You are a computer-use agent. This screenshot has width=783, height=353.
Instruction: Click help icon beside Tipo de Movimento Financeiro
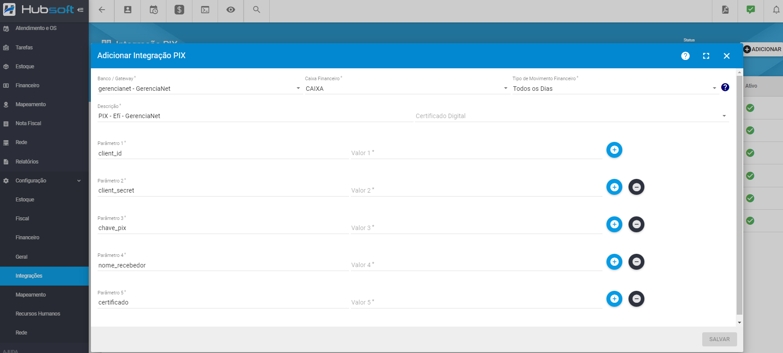[x=725, y=87]
